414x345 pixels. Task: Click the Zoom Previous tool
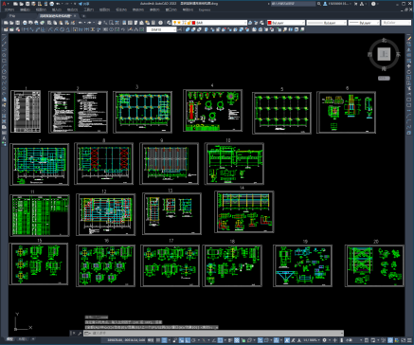click(x=117, y=23)
